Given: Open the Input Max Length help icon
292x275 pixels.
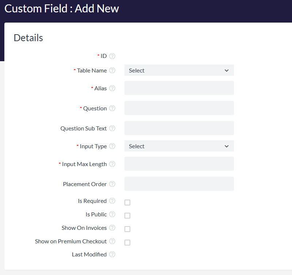Looking at the screenshot, I should (112, 164).
